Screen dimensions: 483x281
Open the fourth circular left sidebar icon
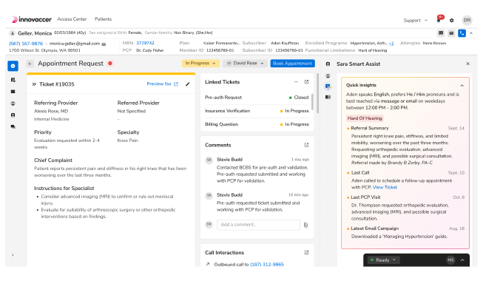point(13,104)
